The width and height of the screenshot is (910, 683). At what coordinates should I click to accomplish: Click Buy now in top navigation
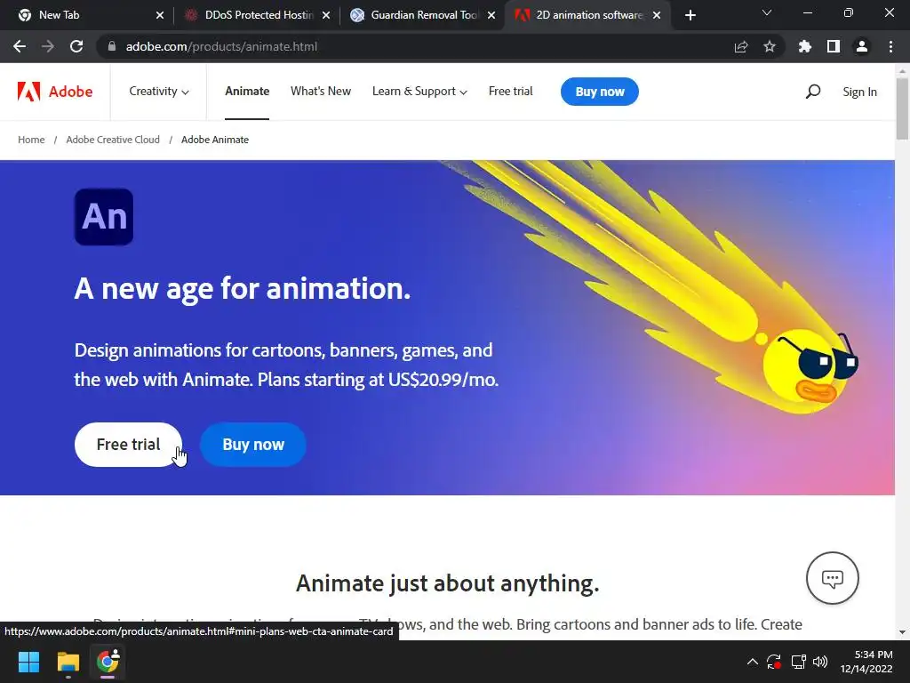click(600, 92)
